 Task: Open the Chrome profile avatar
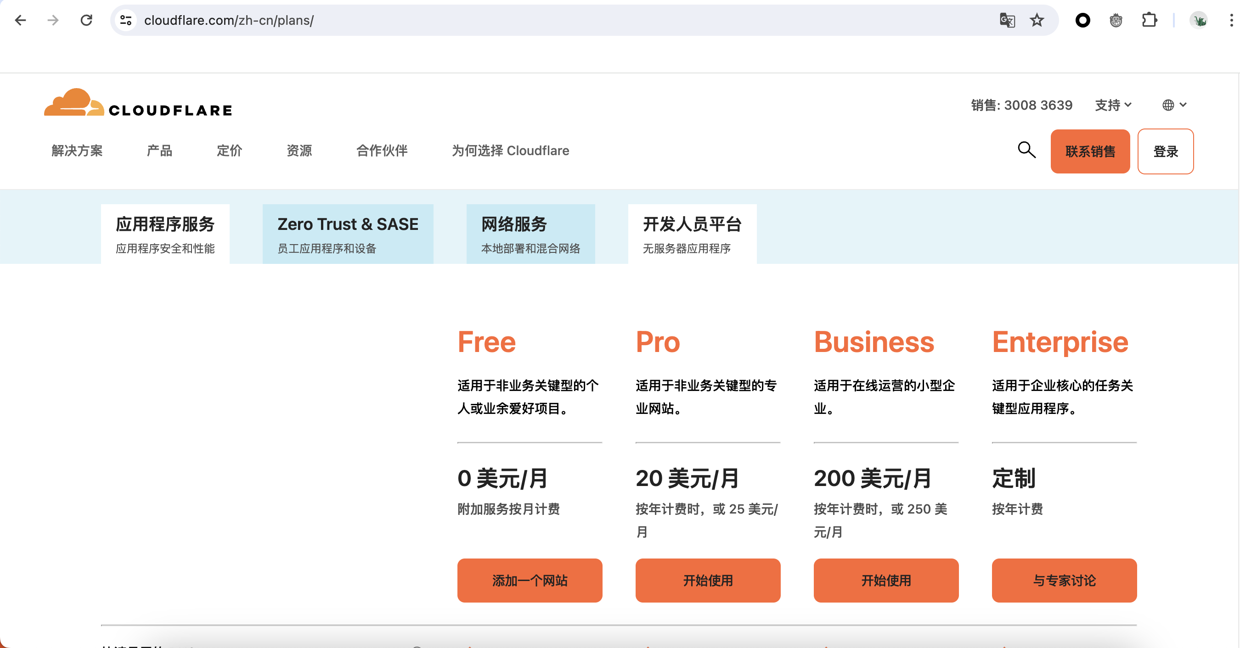[x=1199, y=20]
